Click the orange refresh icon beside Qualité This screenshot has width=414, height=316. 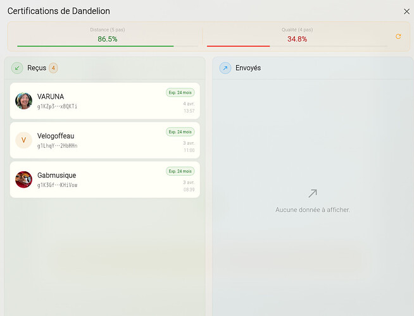[x=398, y=37]
